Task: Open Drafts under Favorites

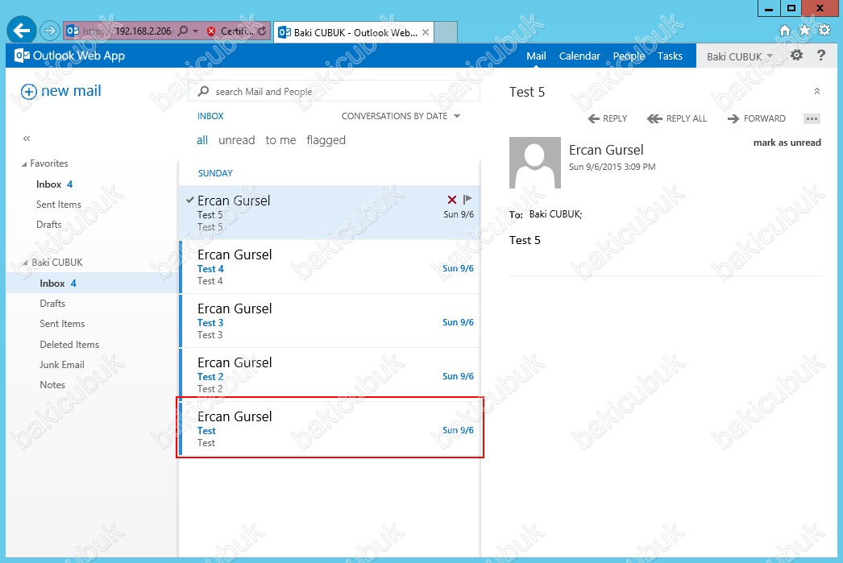Action: (x=48, y=225)
